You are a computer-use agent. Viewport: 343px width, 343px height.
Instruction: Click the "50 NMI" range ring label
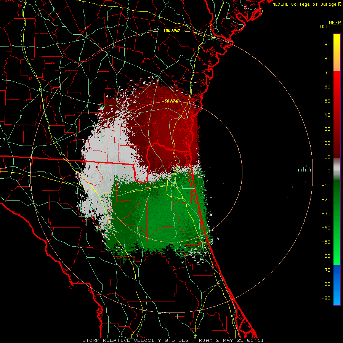click(171, 101)
